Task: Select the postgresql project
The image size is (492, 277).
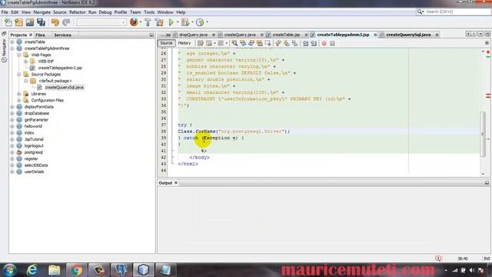Action: click(33, 152)
